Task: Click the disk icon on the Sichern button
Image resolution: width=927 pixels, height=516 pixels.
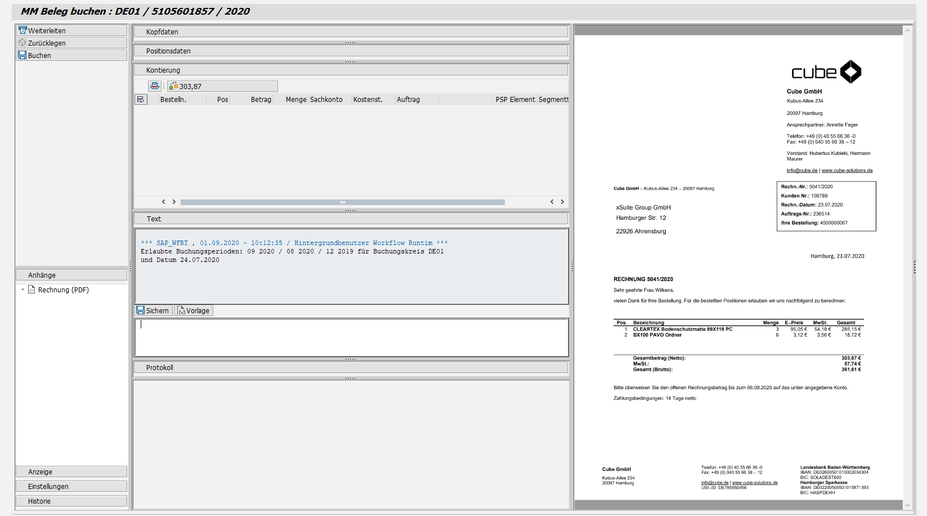Action: tap(139, 310)
